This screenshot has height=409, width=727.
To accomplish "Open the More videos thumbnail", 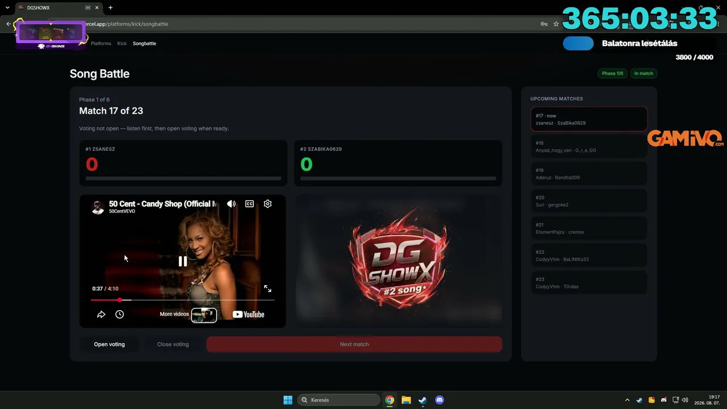I will tap(204, 315).
